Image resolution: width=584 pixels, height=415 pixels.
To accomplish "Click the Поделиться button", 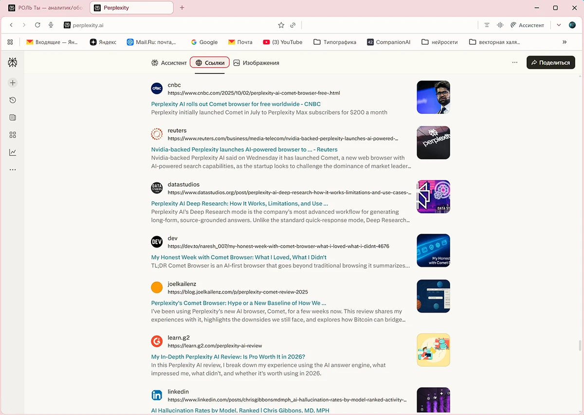I will click(x=550, y=63).
